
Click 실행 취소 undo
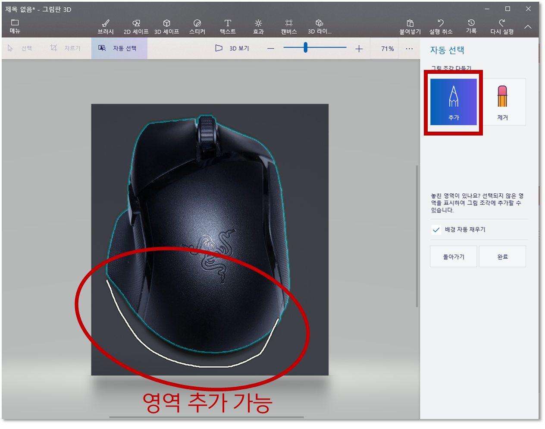tap(441, 27)
